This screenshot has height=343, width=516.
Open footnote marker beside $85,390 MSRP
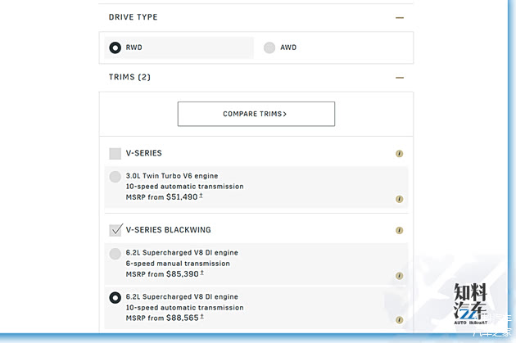tap(201, 273)
